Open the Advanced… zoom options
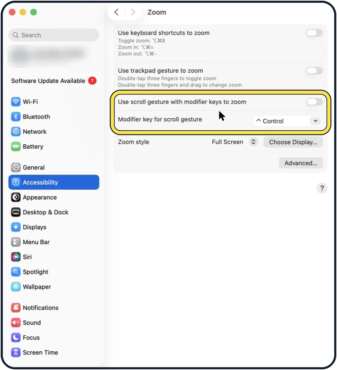Image resolution: width=337 pixels, height=370 pixels. click(x=300, y=163)
